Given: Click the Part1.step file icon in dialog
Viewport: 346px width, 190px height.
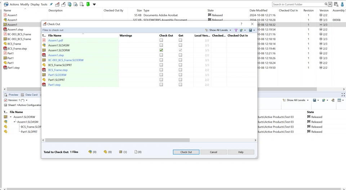Looking at the screenshot, I should [44, 85].
